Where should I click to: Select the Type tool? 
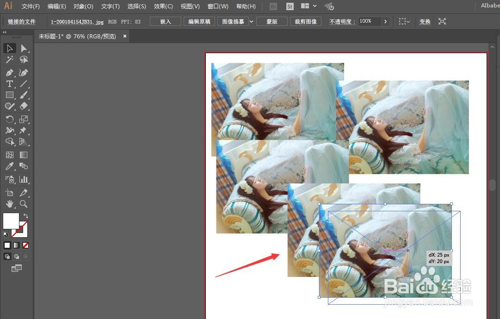pyautogui.click(x=10, y=84)
